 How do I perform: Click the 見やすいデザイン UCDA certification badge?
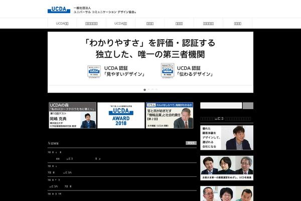pyautogui.click(x=94, y=71)
